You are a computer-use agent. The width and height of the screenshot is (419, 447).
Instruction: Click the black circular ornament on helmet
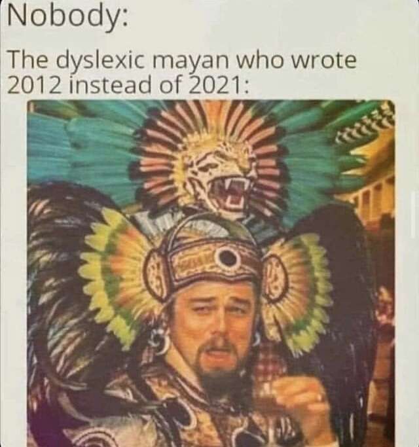tap(228, 259)
